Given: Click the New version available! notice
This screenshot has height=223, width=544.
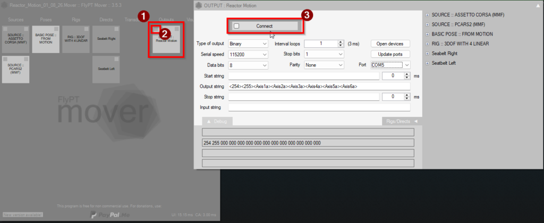Looking at the screenshot, I should (x=23, y=215).
